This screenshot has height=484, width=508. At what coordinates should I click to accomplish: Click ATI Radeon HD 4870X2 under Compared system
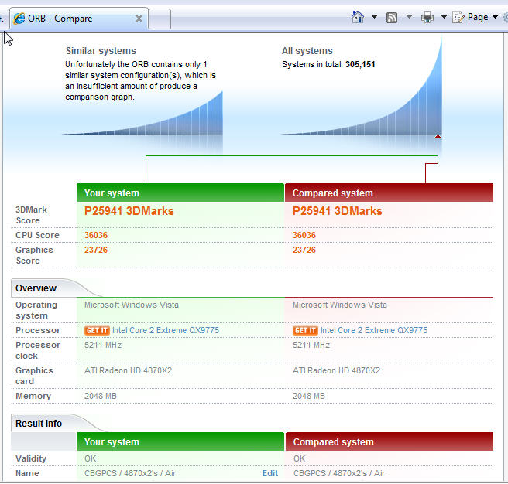(x=337, y=370)
